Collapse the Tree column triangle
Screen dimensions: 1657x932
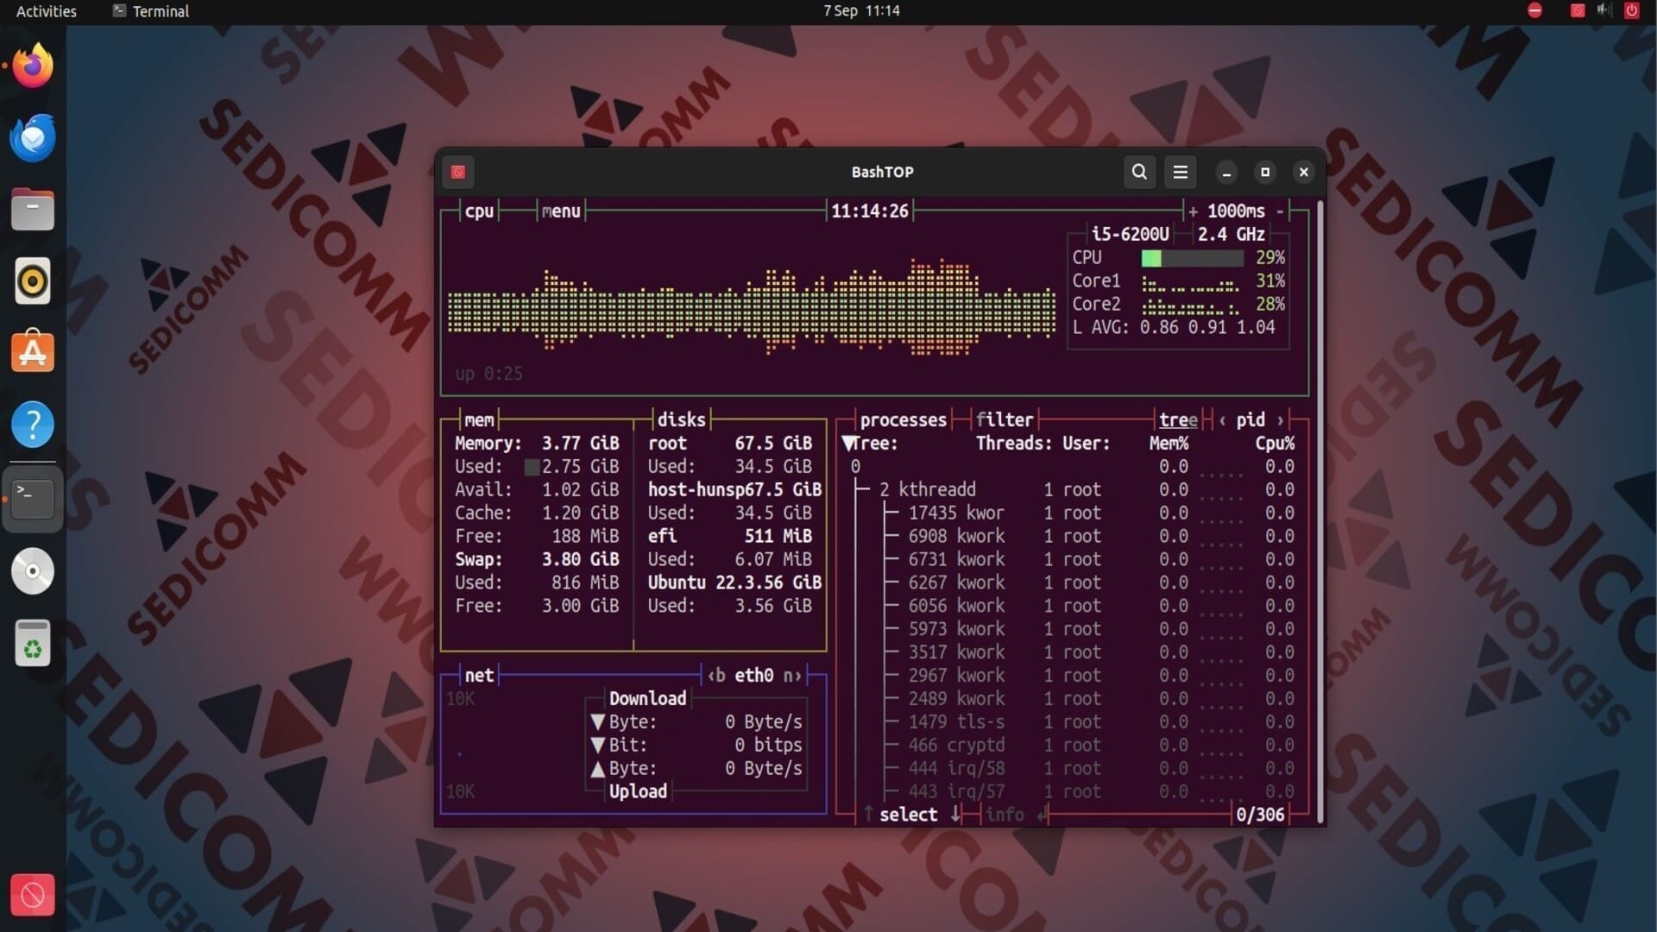(848, 444)
